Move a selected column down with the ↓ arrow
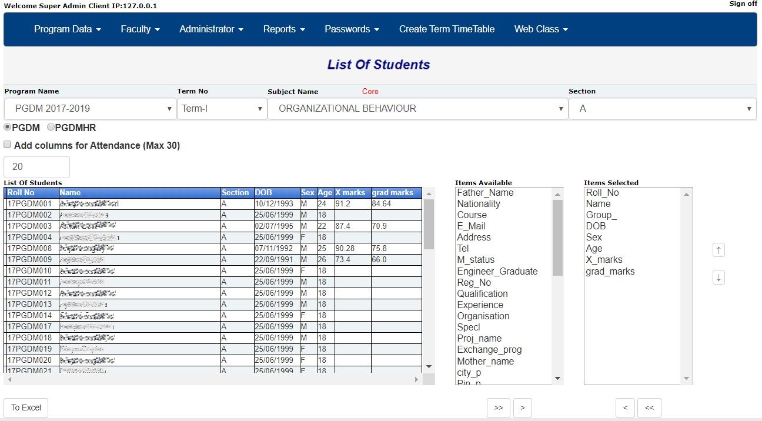The image size is (762, 421). 718,277
